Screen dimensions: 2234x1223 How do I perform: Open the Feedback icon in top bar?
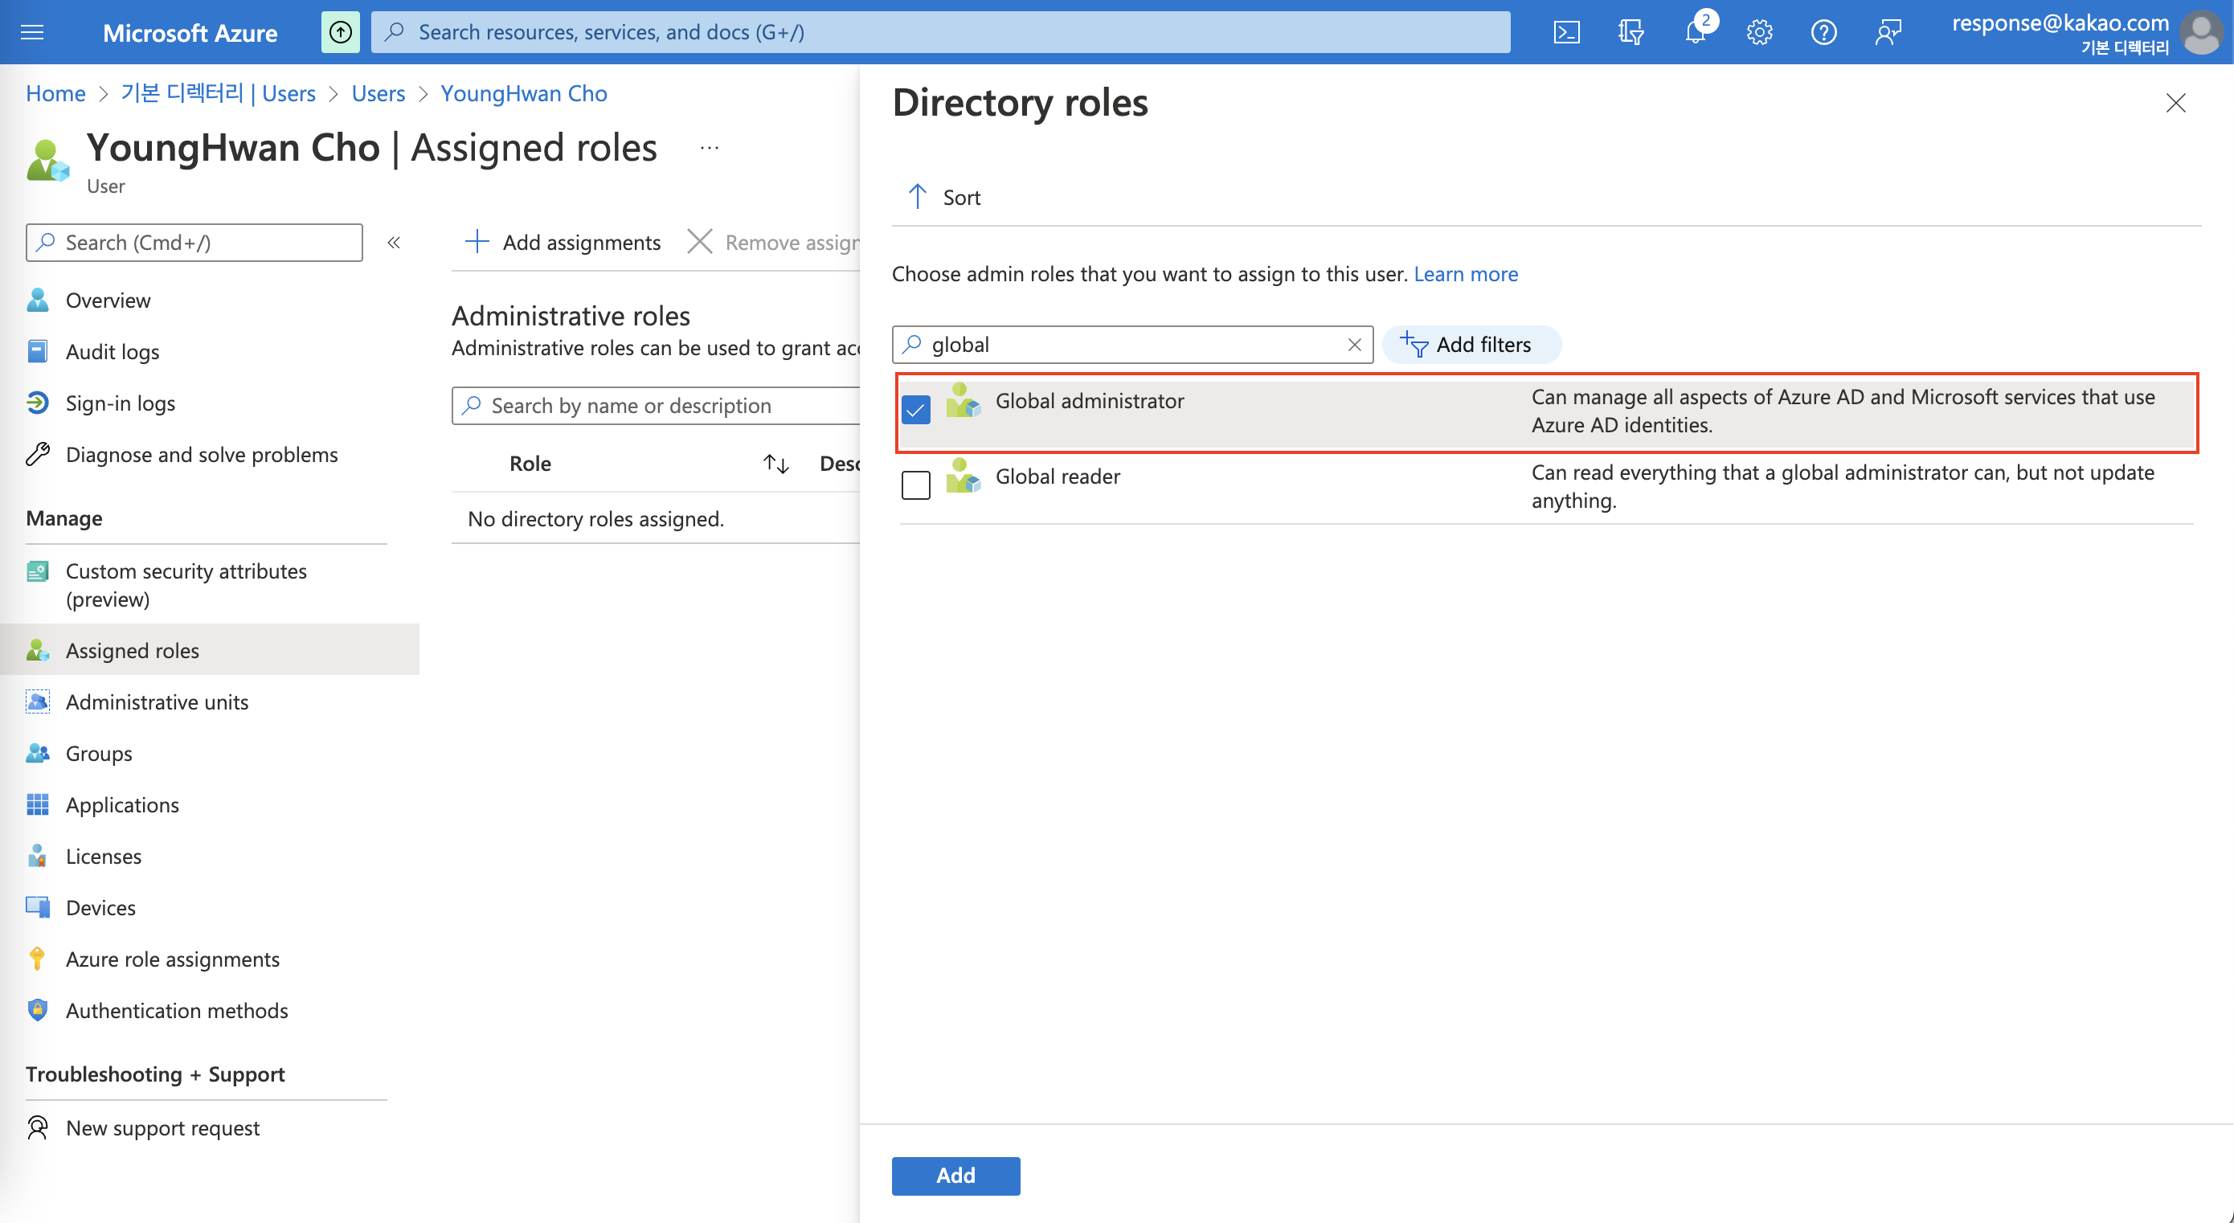[1887, 32]
